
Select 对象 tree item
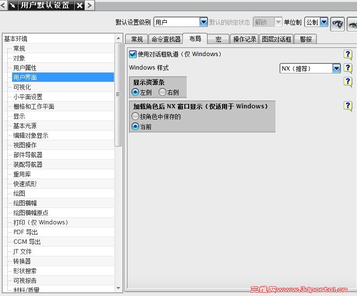pyautogui.click(x=19, y=58)
